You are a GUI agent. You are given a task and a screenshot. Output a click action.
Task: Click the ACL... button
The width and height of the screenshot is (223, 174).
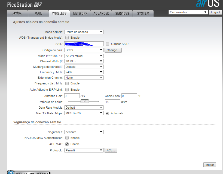[111, 150]
